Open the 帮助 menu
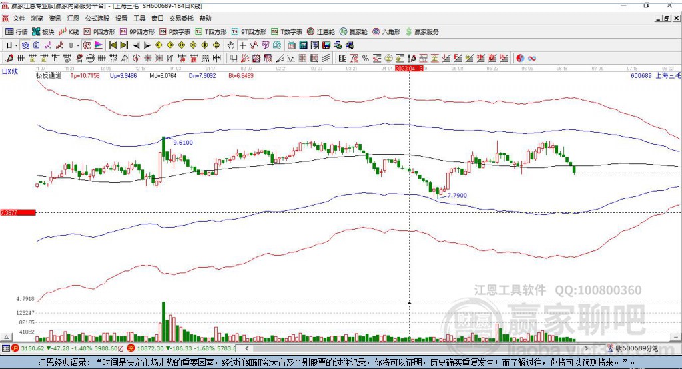 pyautogui.click(x=205, y=18)
